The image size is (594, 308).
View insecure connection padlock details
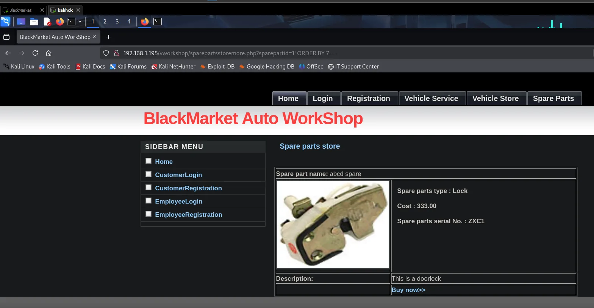(117, 53)
